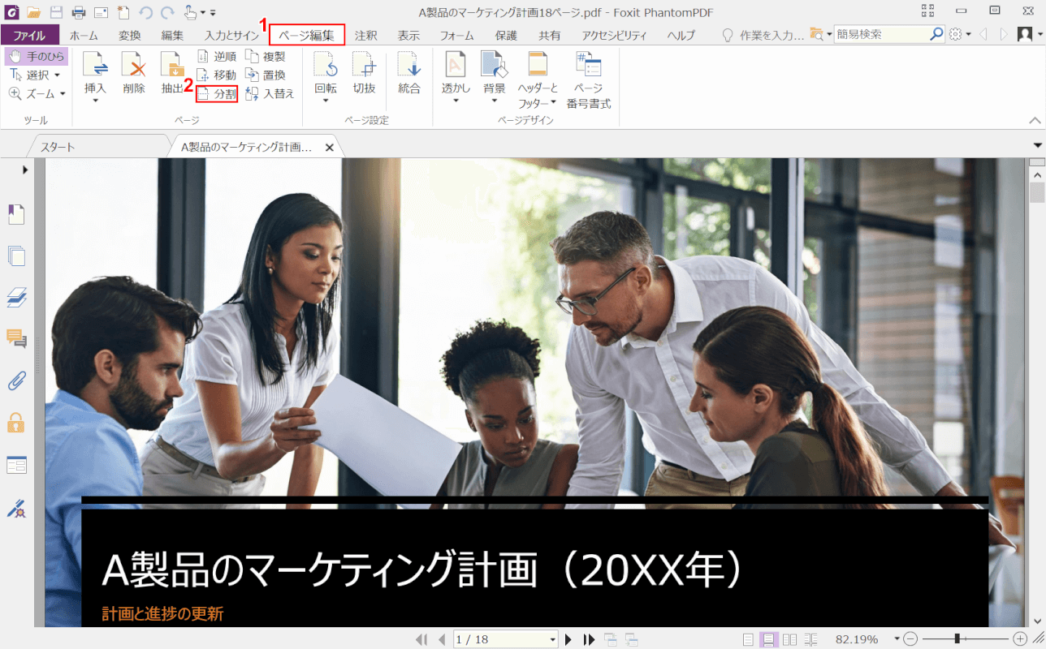Open the document tab list arrow
The width and height of the screenshot is (1046, 649).
pyautogui.click(x=1037, y=145)
